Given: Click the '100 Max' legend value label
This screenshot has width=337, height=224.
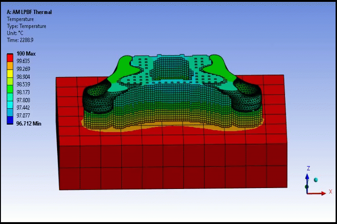Looking at the screenshot, I should (26, 54).
